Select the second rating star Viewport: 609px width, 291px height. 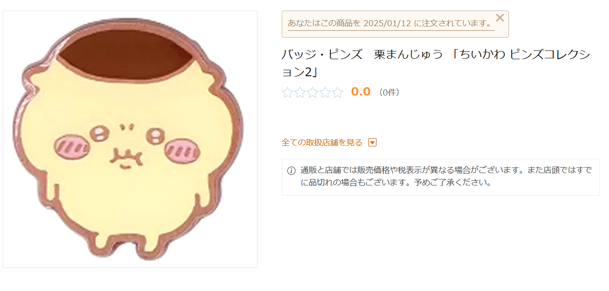pos(300,93)
